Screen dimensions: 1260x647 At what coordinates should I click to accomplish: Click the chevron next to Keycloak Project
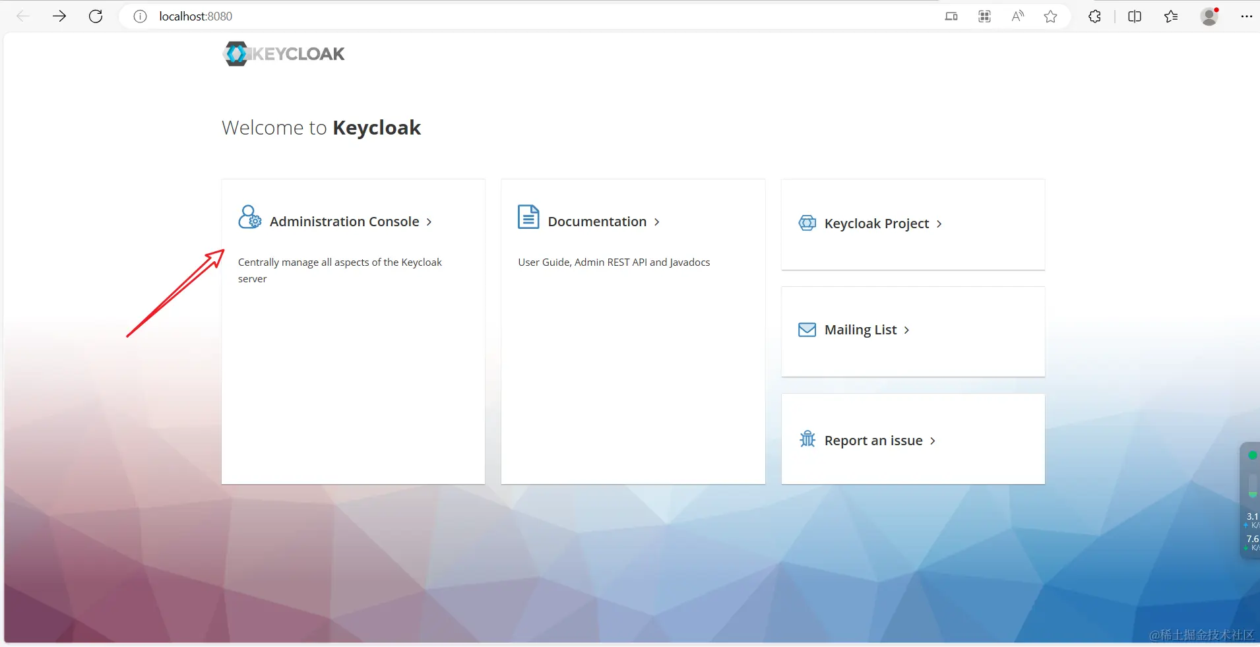tap(939, 224)
